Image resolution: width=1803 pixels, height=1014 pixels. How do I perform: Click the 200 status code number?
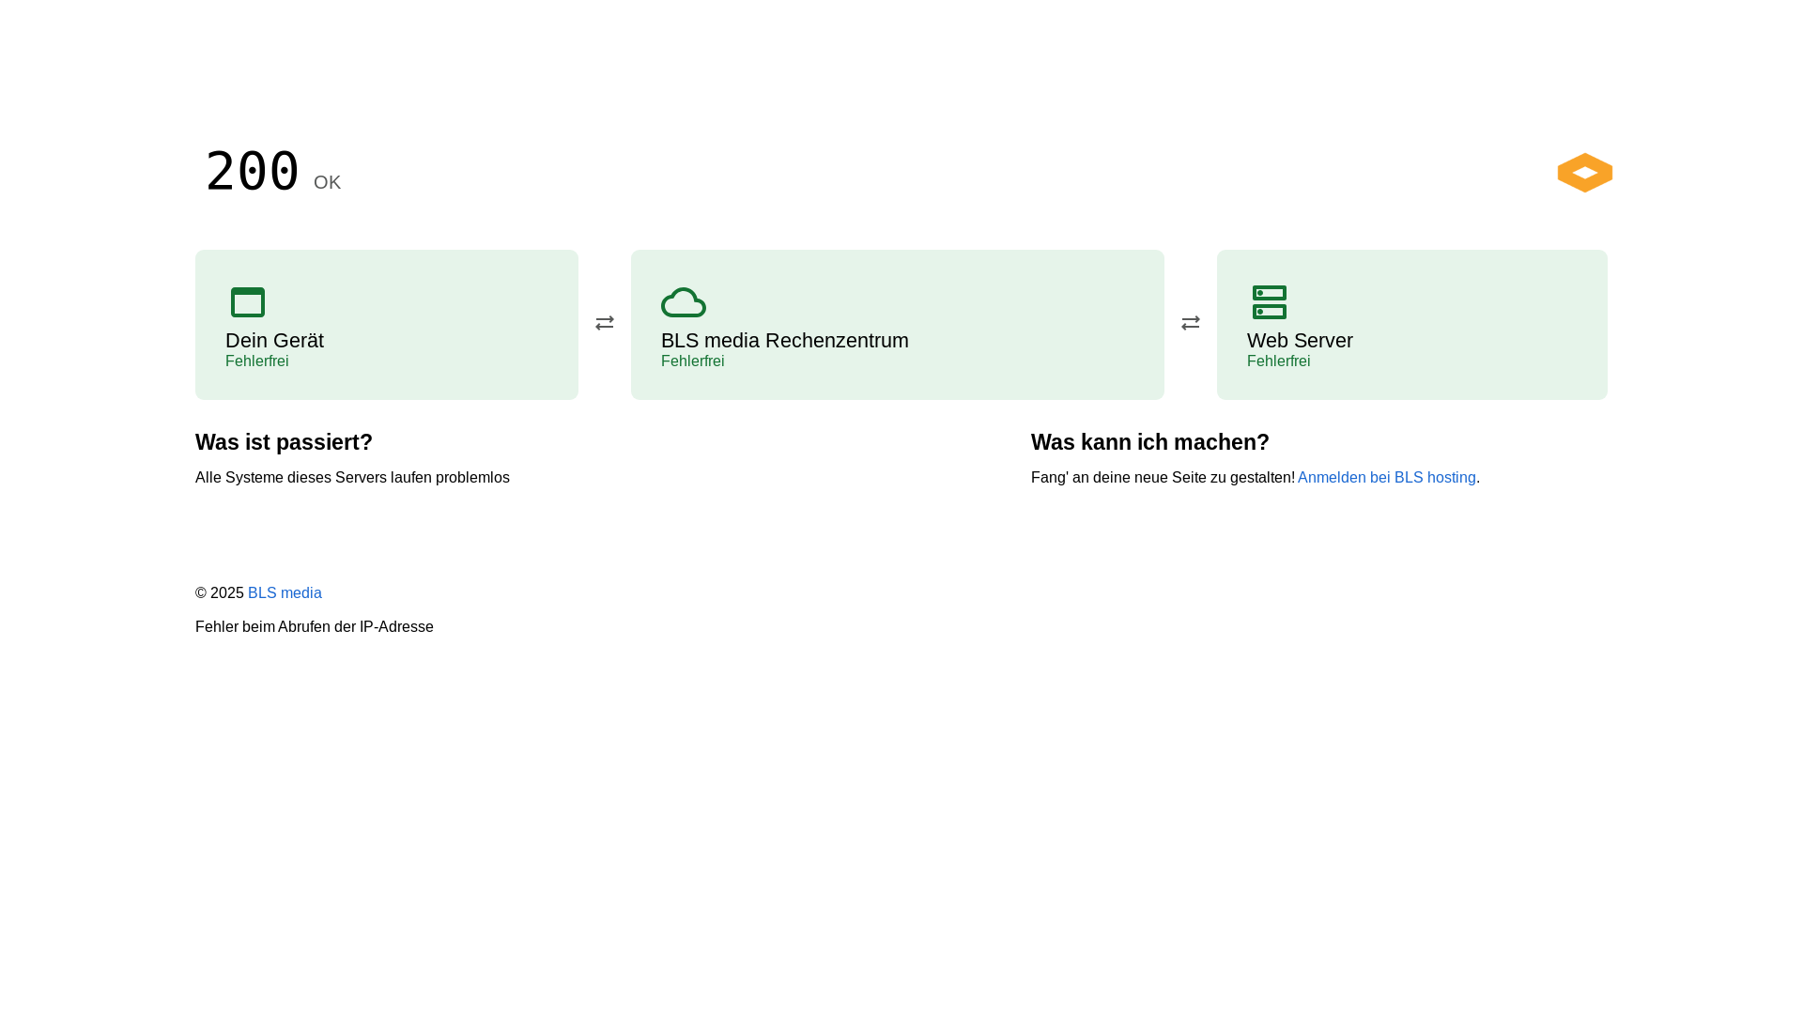[253, 171]
